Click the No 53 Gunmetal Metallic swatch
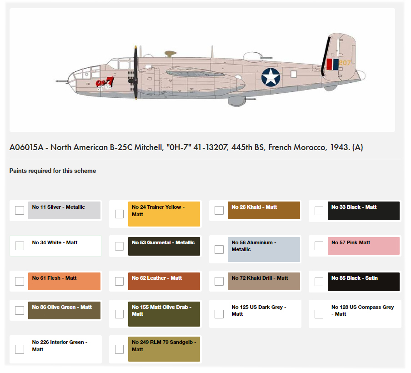Screen dimensions: 411x373 click(x=164, y=246)
